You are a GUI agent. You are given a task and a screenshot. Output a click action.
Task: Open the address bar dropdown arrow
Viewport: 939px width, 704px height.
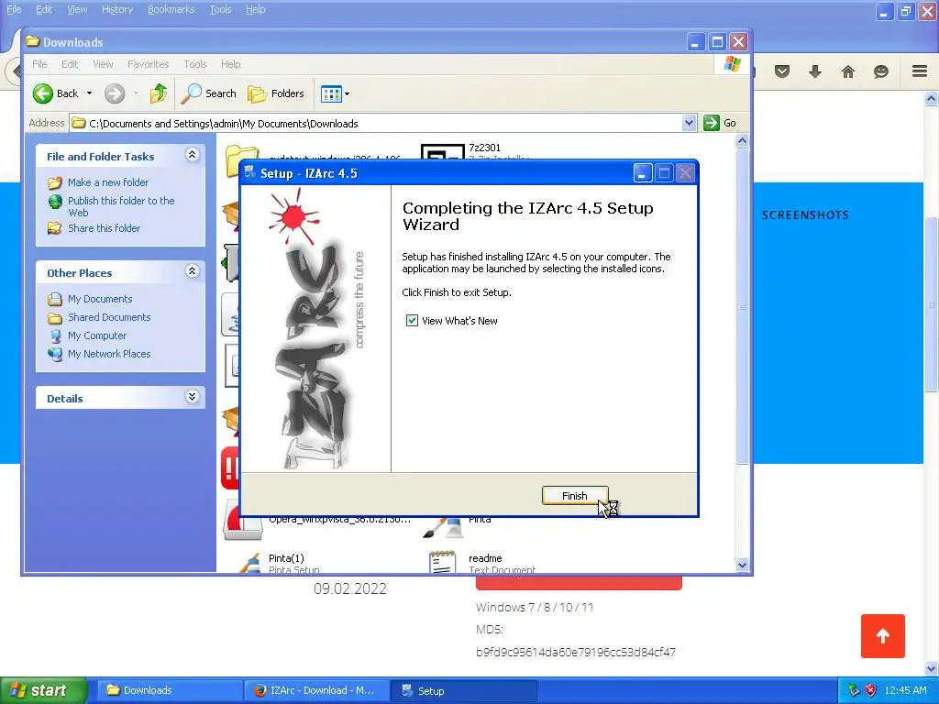point(689,123)
